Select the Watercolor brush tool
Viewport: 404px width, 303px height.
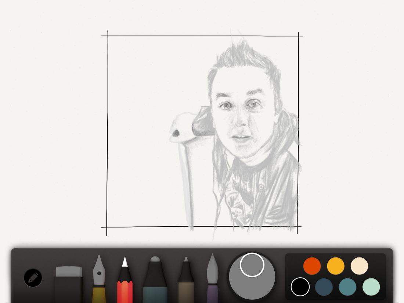coord(214,279)
